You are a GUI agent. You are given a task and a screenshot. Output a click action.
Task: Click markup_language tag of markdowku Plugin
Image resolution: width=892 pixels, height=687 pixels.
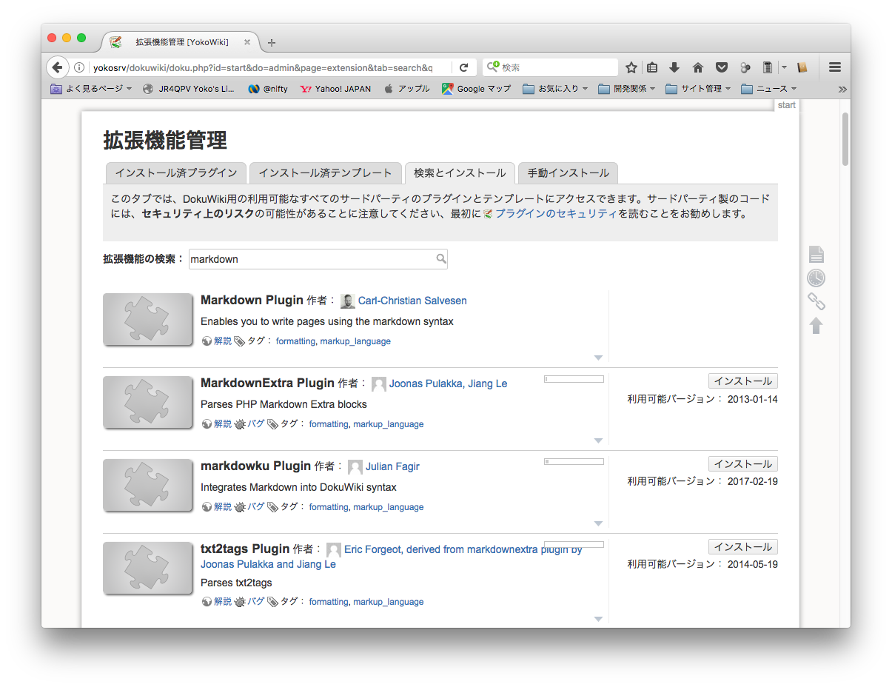tap(389, 507)
